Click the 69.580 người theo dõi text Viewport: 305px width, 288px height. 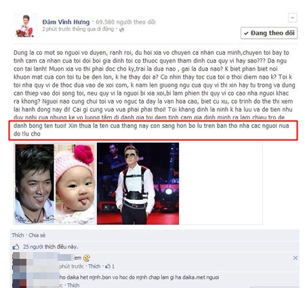125,22
